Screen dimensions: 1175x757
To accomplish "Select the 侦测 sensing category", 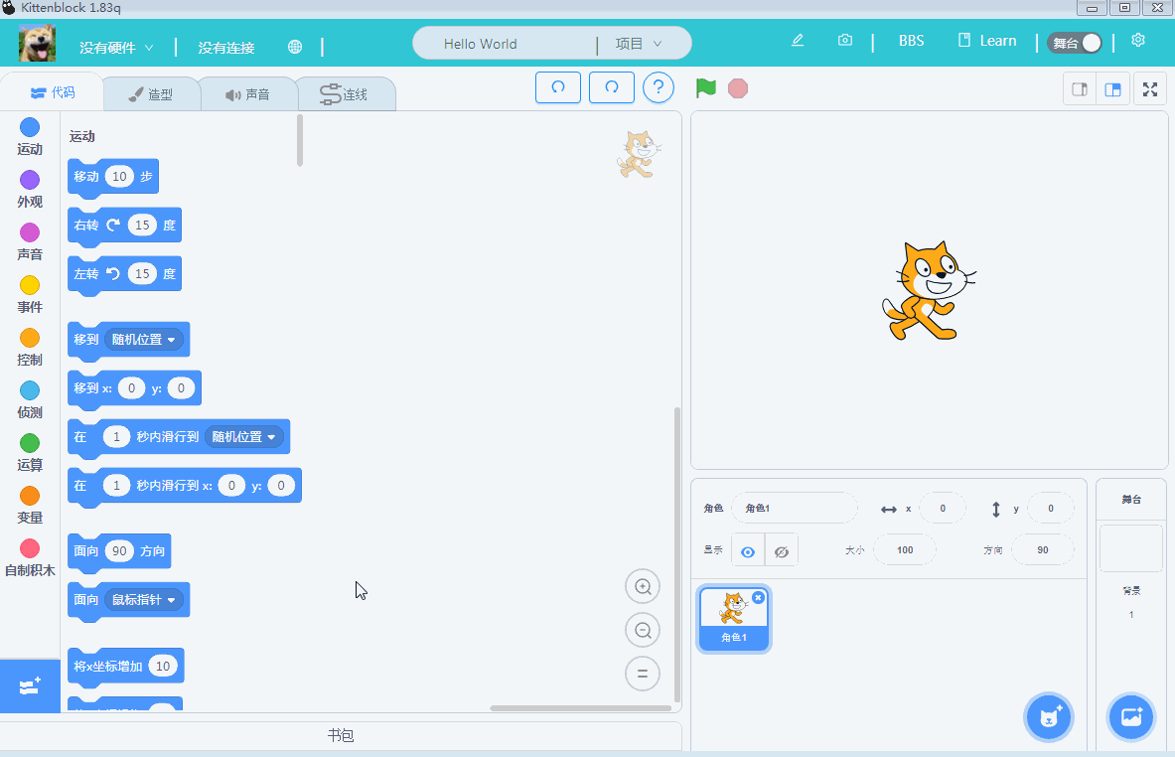I will (30, 400).
